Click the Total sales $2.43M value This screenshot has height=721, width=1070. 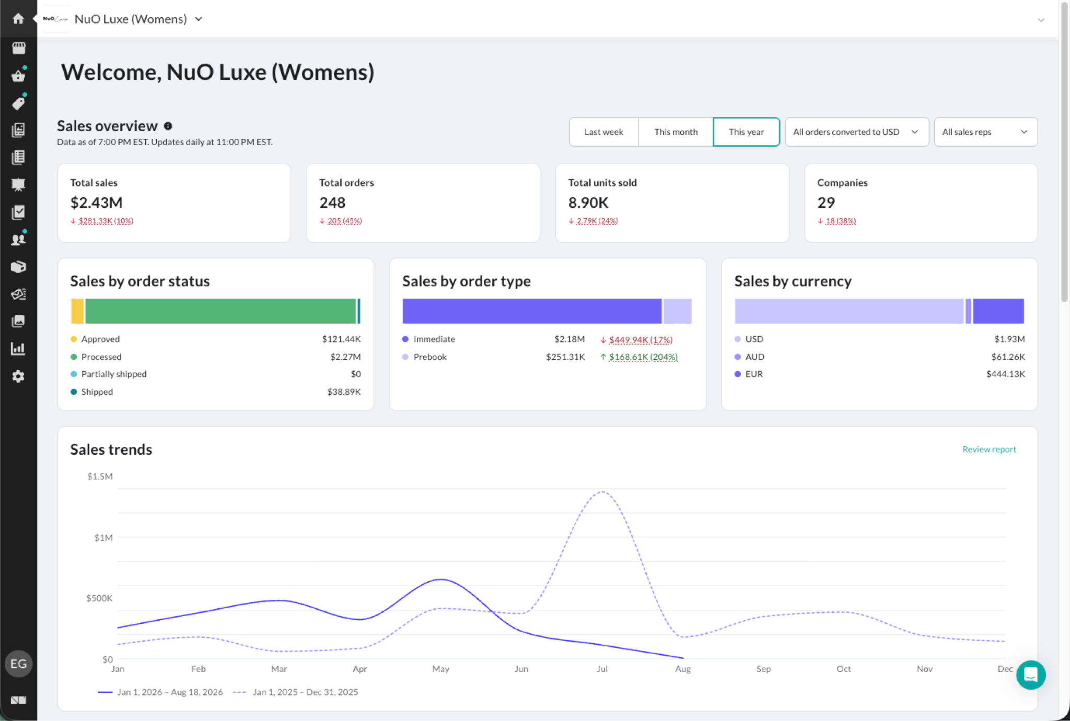[x=96, y=203]
